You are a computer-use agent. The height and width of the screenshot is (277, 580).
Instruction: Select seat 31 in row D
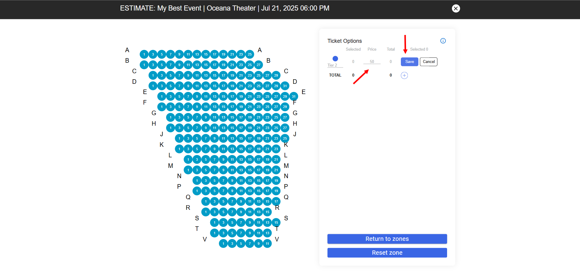coord(285,86)
